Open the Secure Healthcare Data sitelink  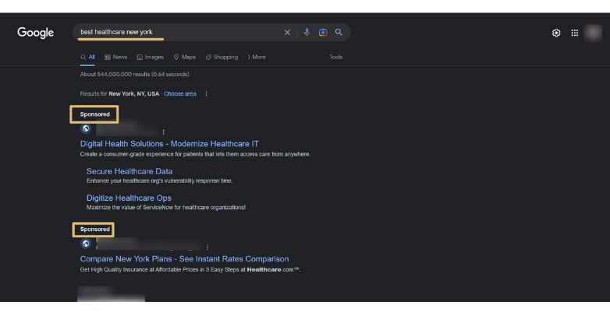tap(129, 171)
